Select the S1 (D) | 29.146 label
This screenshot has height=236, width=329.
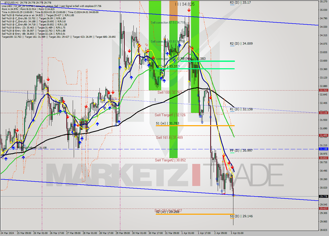[x=241, y=216]
